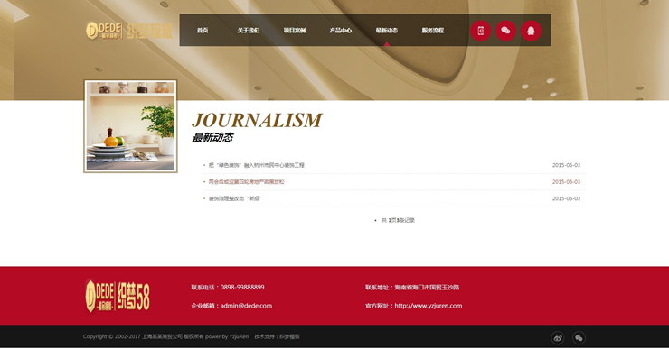The width and height of the screenshot is (669, 349).
Task: Click the admin@dede.com email address
Action: coord(246,306)
